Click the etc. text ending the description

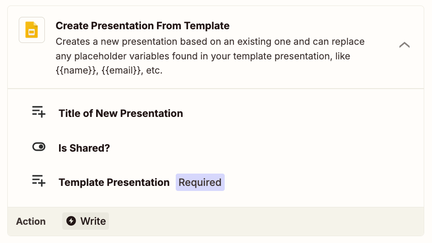154,70
